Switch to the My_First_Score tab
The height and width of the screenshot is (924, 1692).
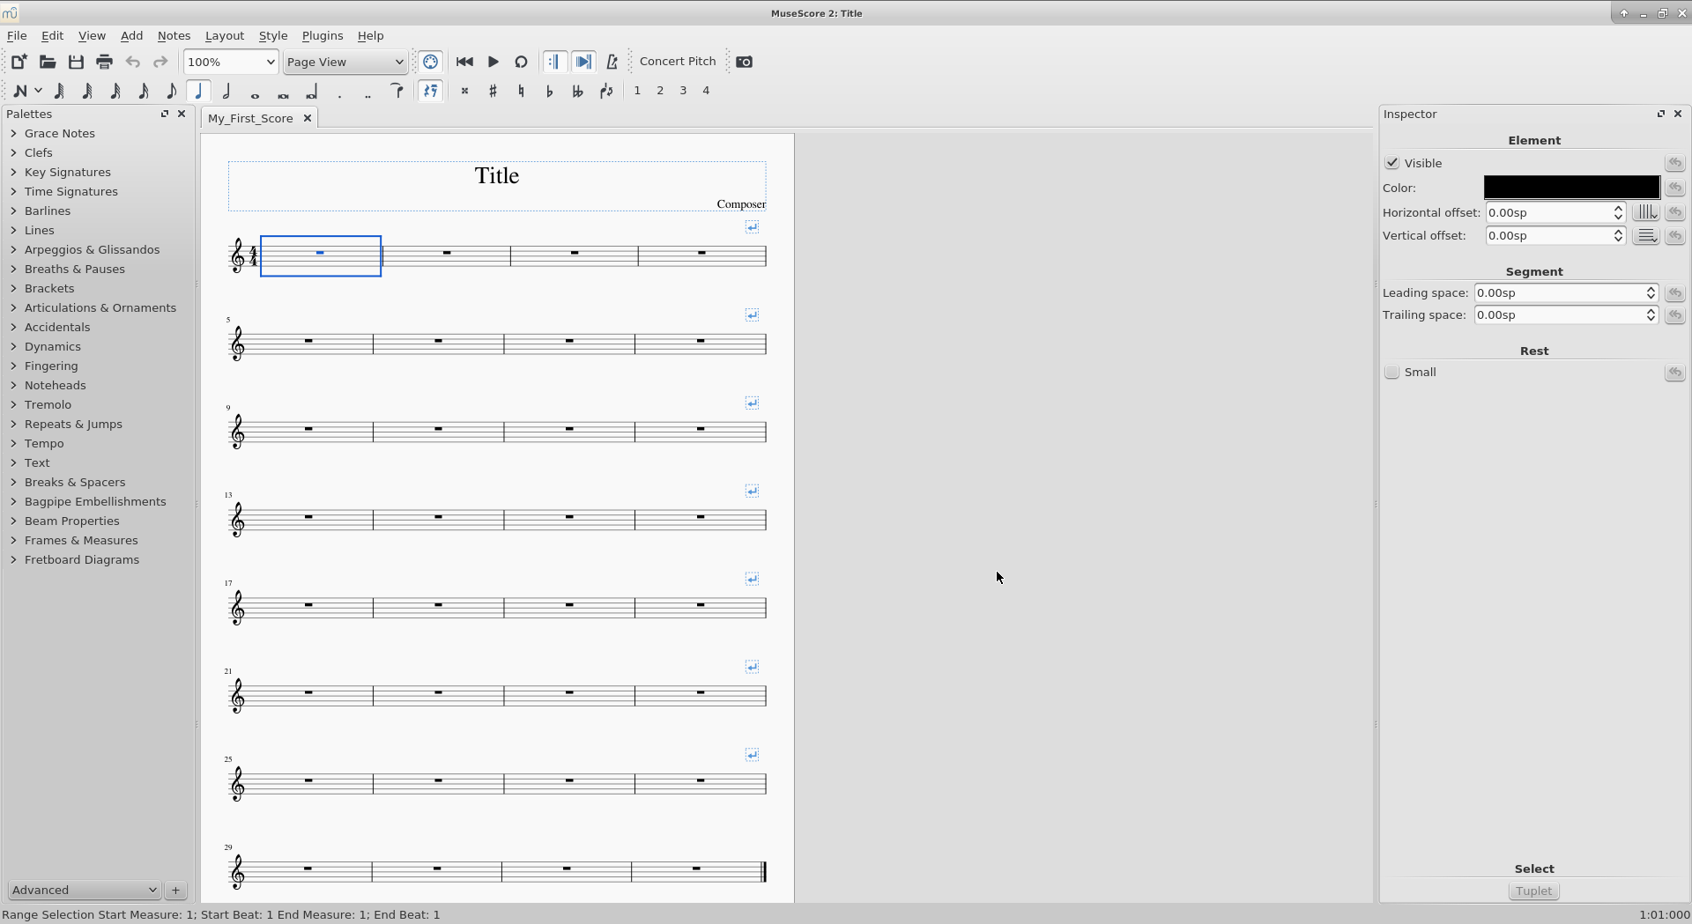249,118
